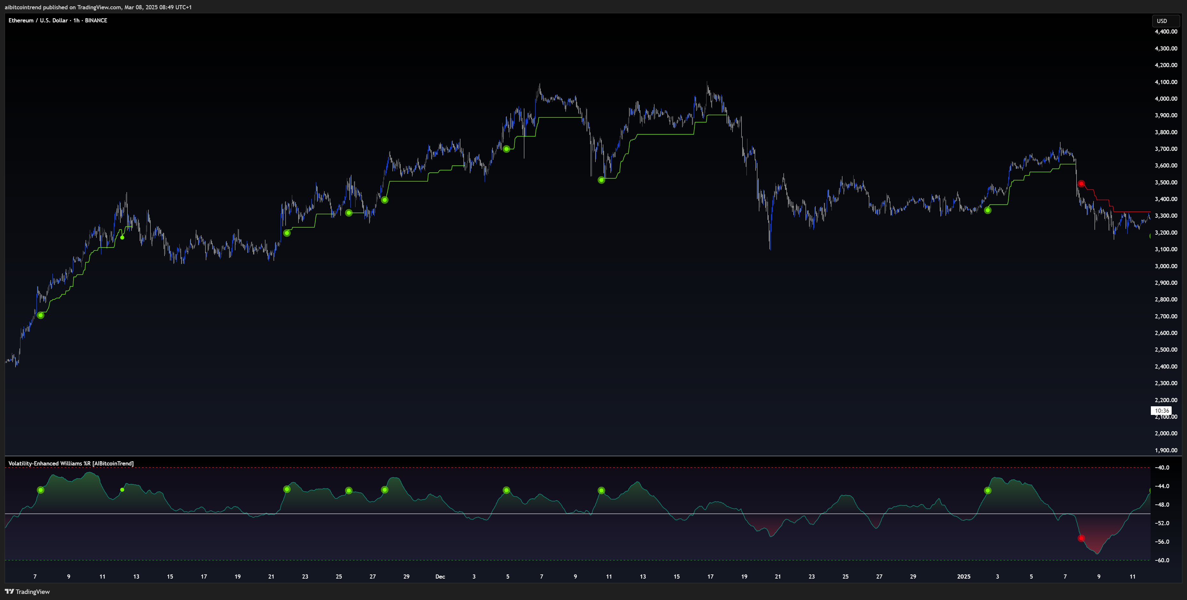
Task: Click the red signal dot on Williams %R oscillator
Action: [x=1082, y=538]
